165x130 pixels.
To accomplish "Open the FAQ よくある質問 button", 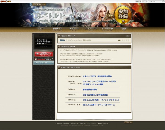I will coord(44,63).
